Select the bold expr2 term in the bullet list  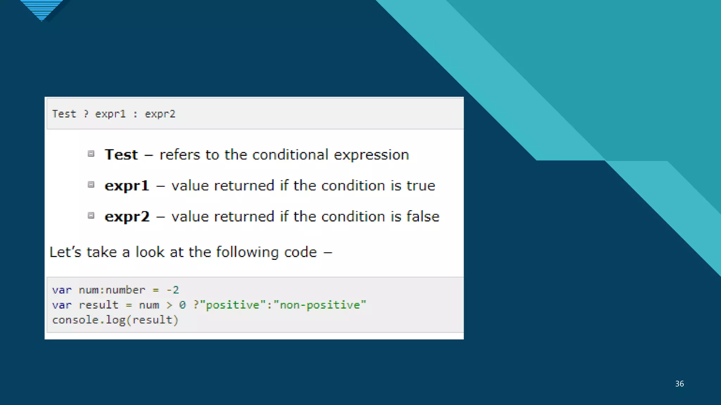tap(127, 217)
